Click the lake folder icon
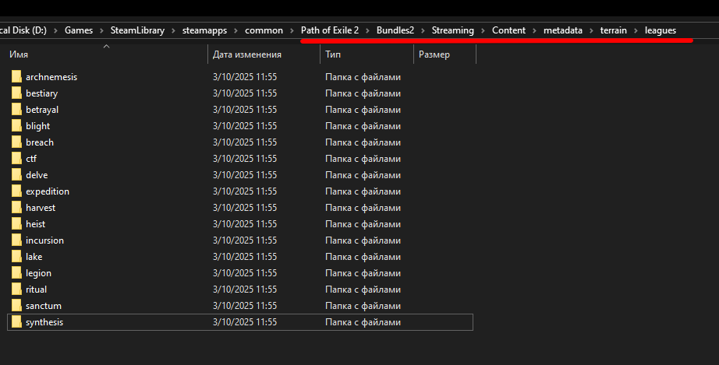 pos(16,257)
